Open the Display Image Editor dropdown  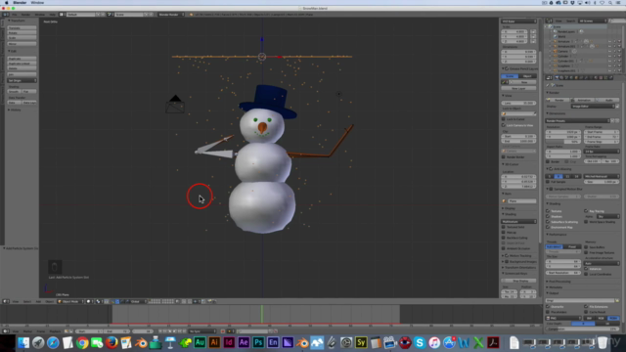[x=593, y=107]
